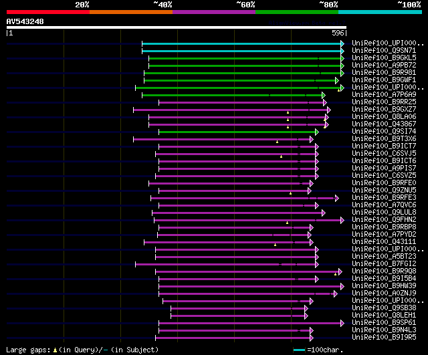Click the UniRef100_Q8LEH1 label
Viewport: 428px width, 355px height.
coord(384,316)
